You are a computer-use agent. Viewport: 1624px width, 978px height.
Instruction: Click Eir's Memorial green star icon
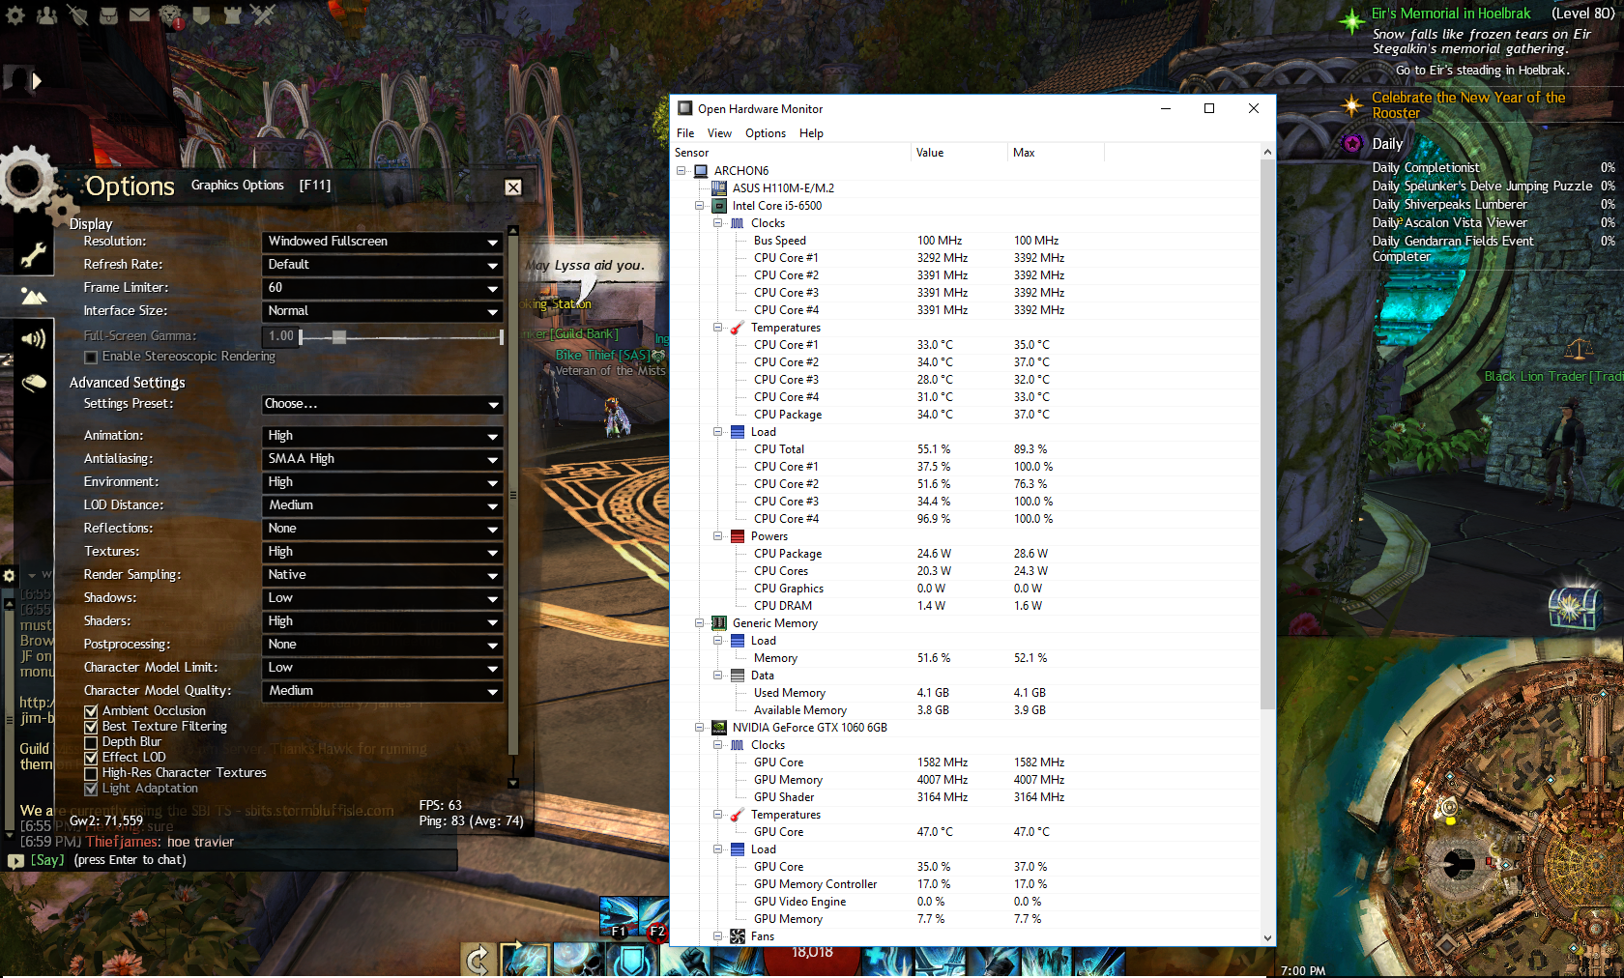1351,20
